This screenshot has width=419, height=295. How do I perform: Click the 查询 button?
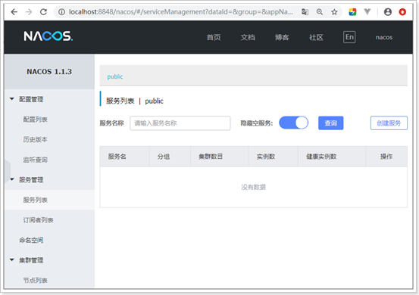331,123
